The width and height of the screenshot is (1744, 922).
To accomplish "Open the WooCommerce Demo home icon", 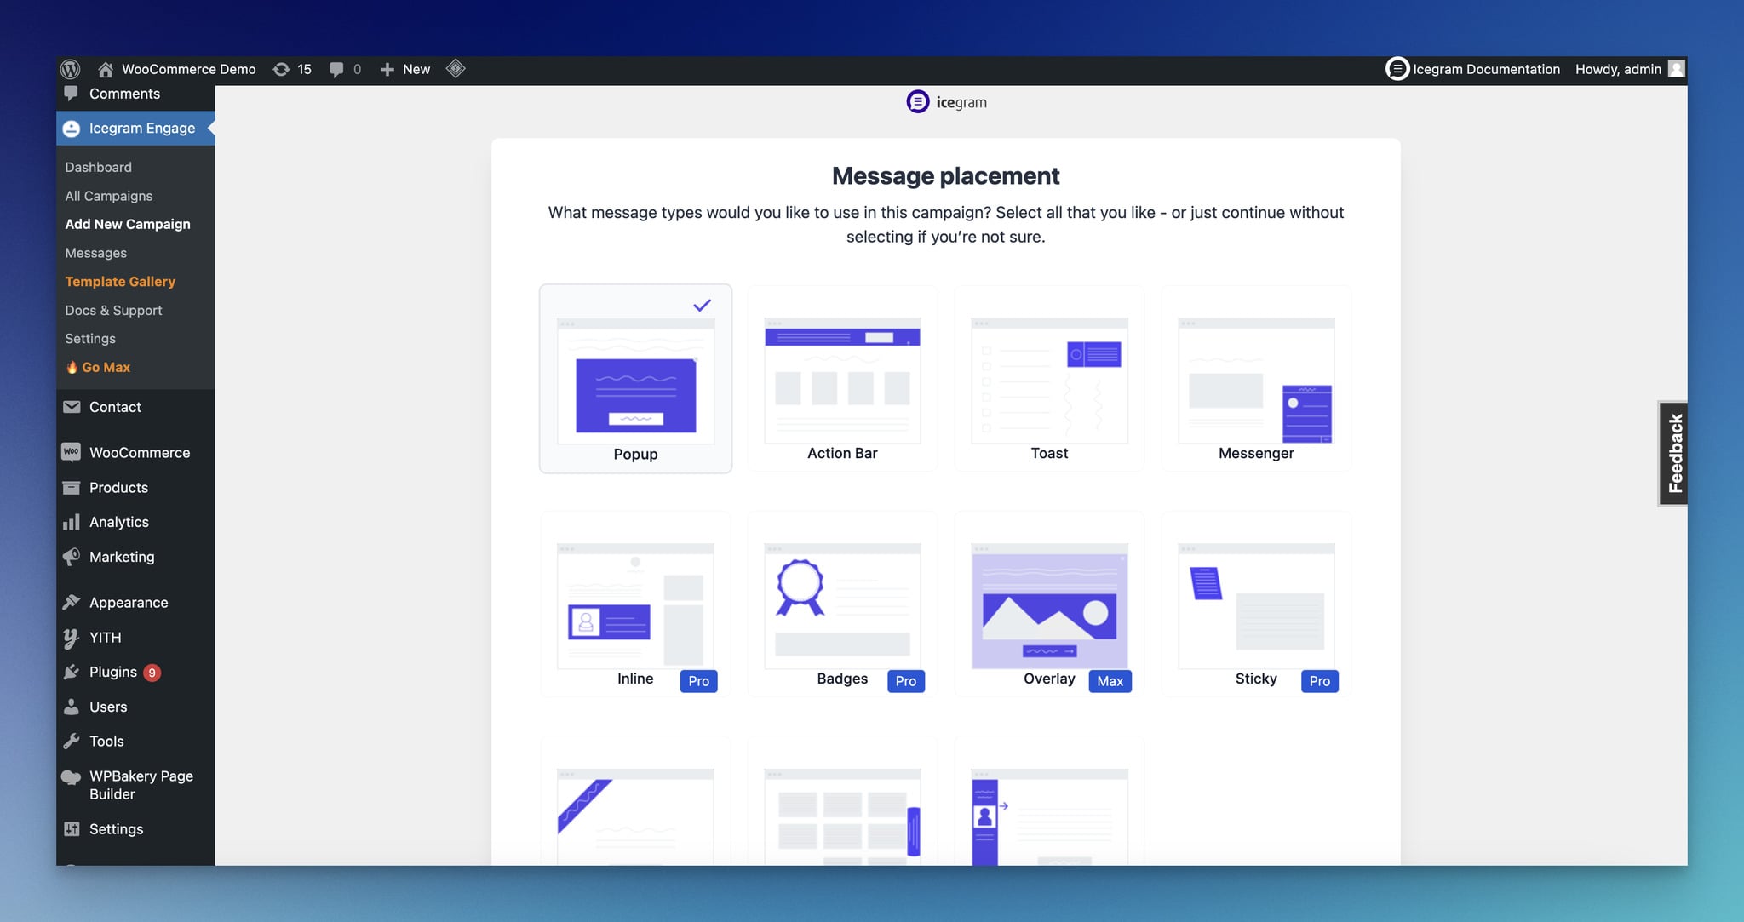I will click(106, 69).
